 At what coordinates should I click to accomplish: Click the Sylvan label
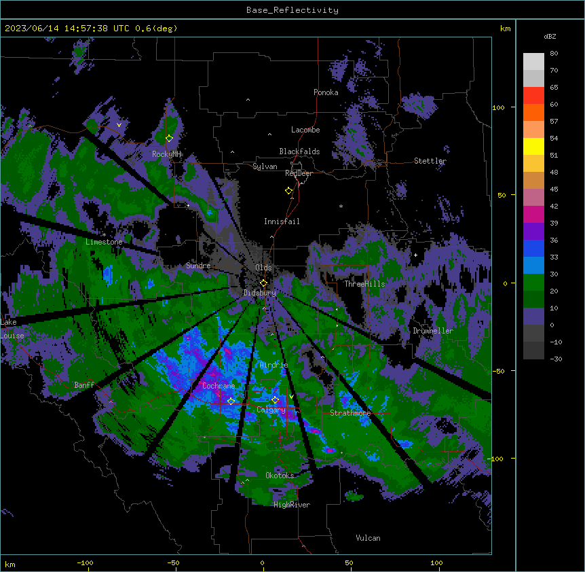(265, 166)
